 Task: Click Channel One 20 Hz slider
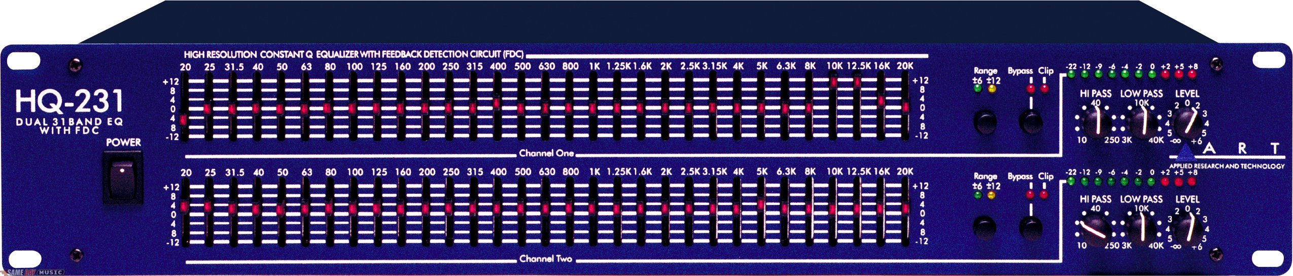click(x=184, y=119)
